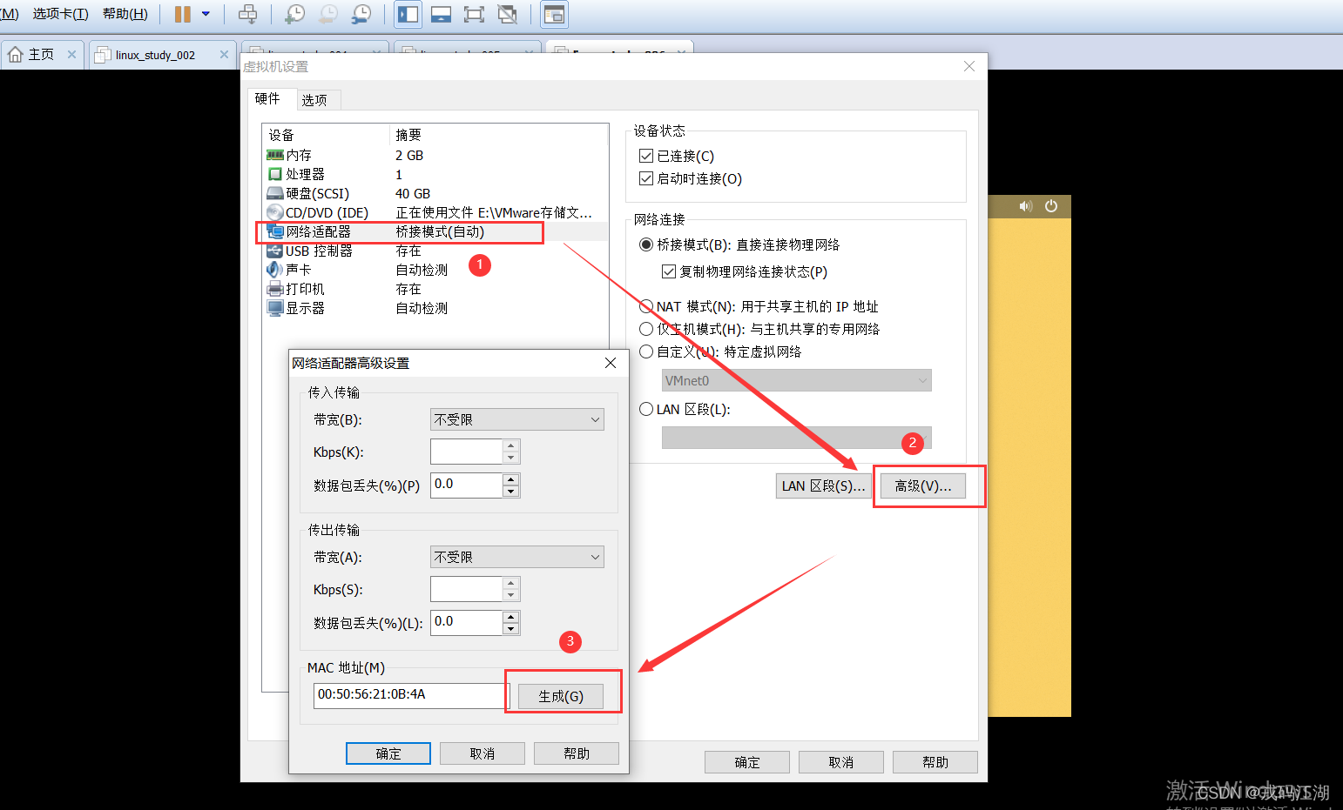Select the 硬盘(SCSI) device row
The height and width of the screenshot is (810, 1343).
coord(436,193)
